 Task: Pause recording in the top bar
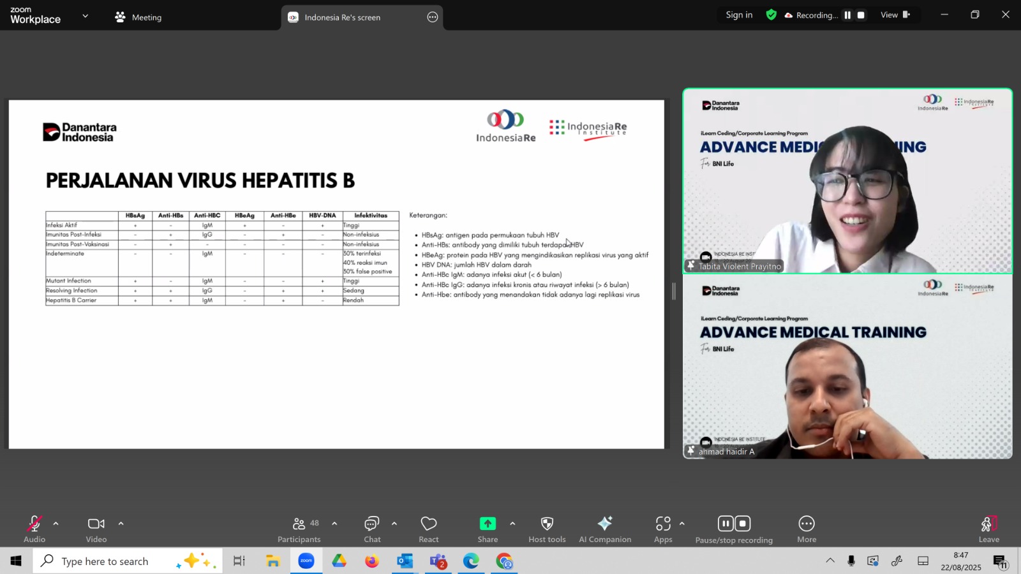pos(847,15)
